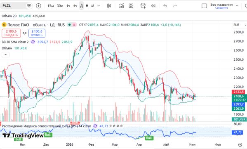Open the PLZL symbol search field
Image resolution: width=247 pixels, height=149 pixels.
pos(13,6)
